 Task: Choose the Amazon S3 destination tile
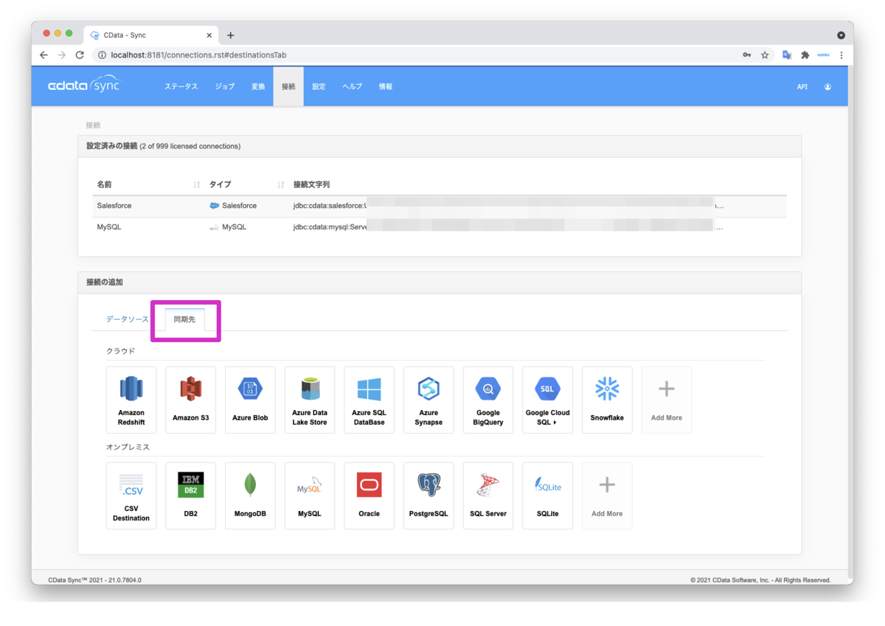pos(191,400)
